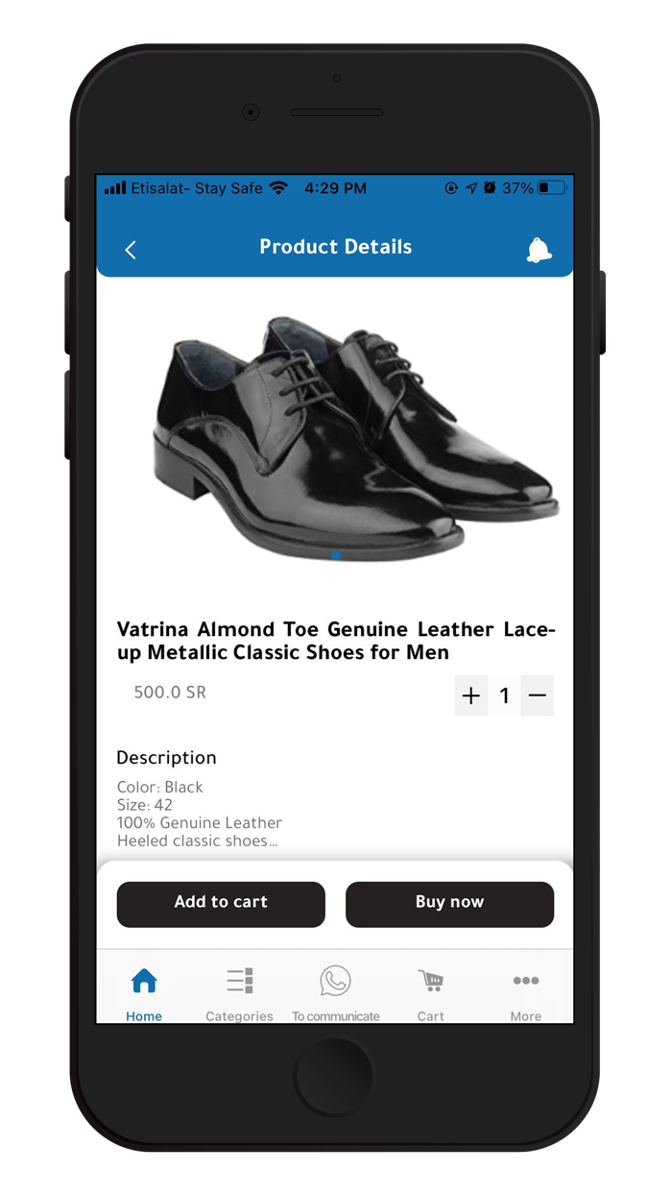The width and height of the screenshot is (672, 1195).
Task: Select the Home tab label
Action: (144, 1016)
